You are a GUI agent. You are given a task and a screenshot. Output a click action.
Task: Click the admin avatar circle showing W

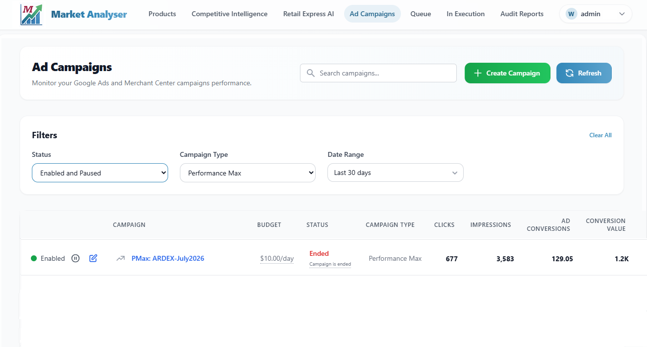coord(571,14)
